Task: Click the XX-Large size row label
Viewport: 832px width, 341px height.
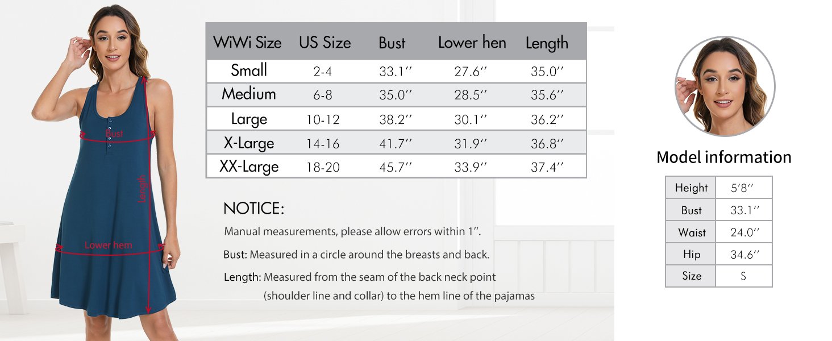Action: coord(249,167)
